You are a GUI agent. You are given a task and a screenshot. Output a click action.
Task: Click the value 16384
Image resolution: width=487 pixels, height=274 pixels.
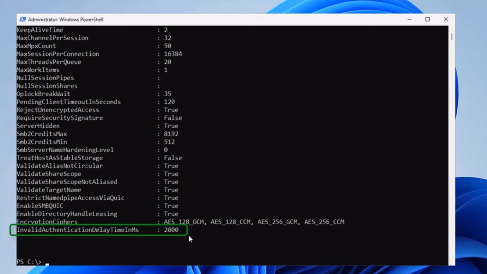(173, 54)
